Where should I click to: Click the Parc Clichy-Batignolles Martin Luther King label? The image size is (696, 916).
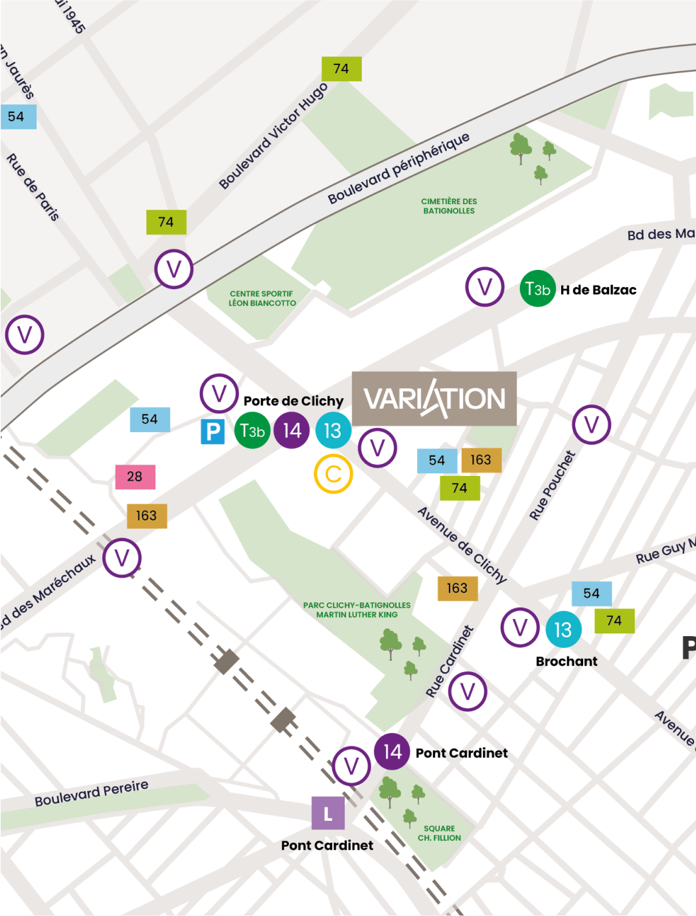[357, 610]
